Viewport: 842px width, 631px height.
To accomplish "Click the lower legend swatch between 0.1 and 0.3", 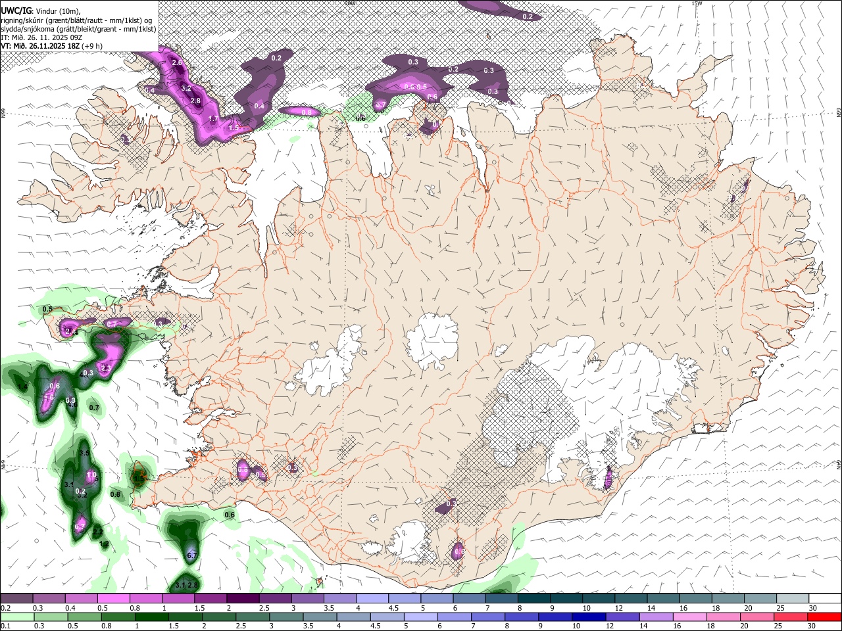I will (x=18, y=617).
